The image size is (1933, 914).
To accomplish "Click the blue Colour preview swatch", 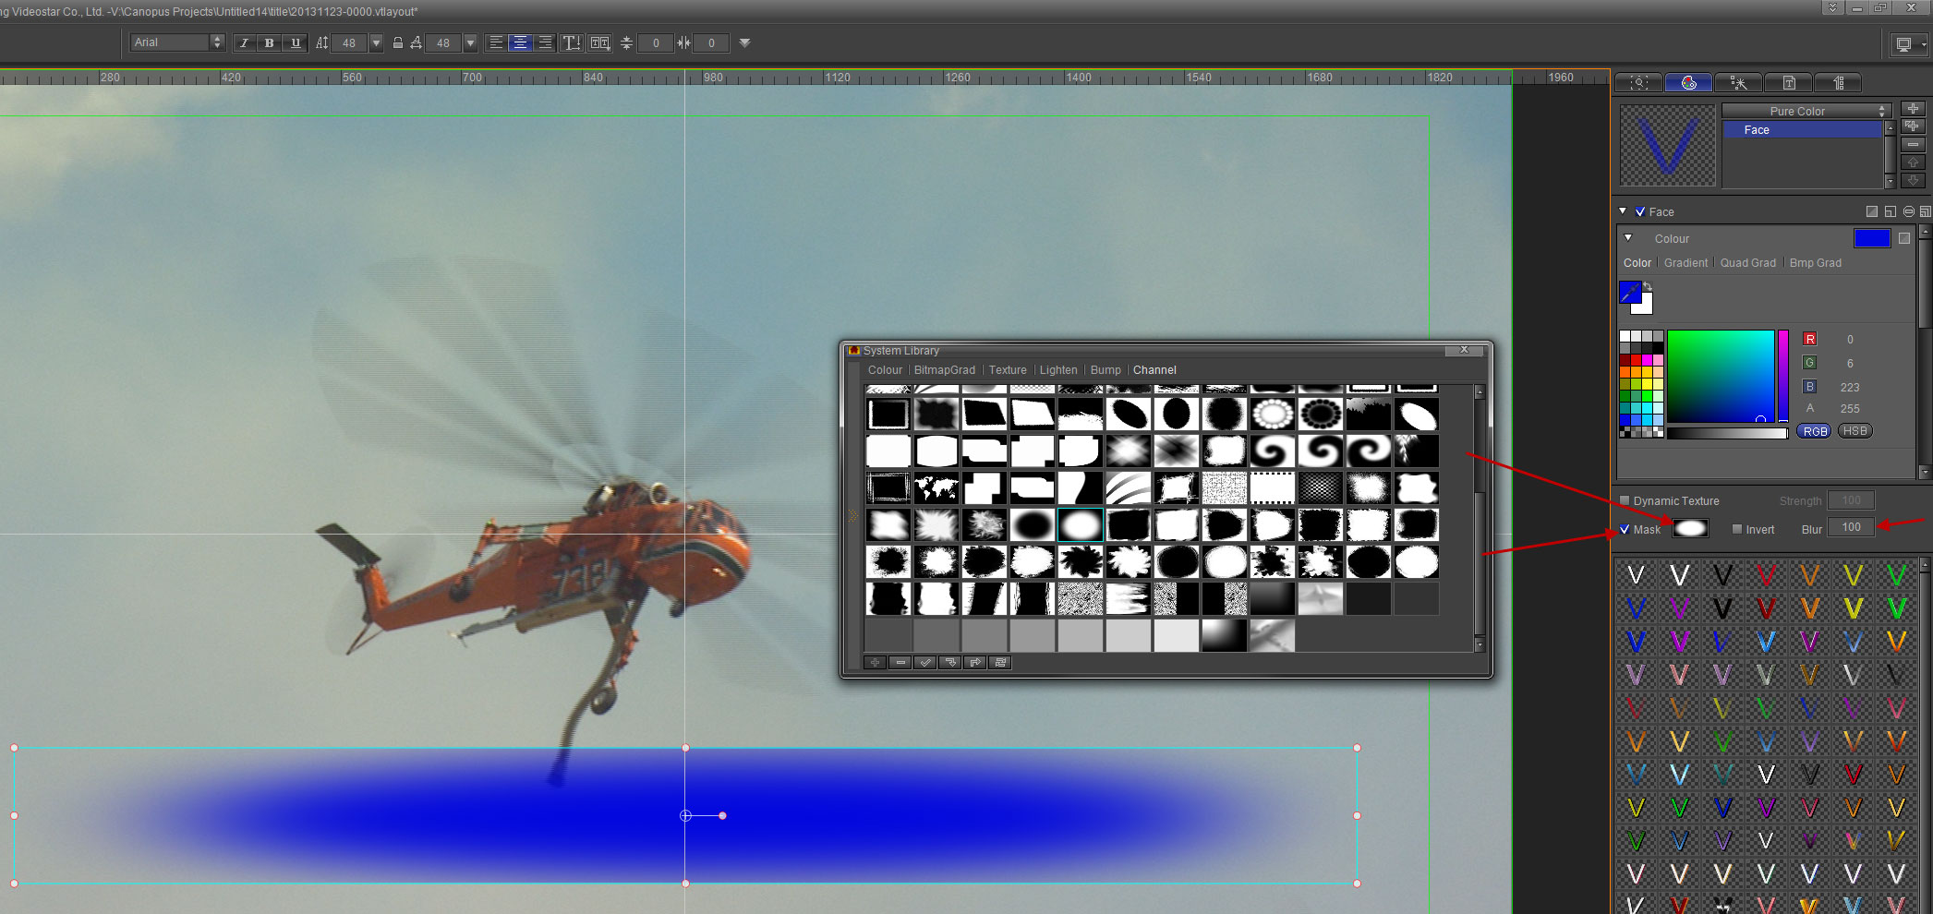I will (1871, 238).
